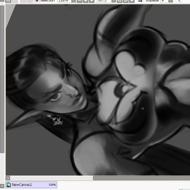Switch to the NewCanvas1 canvas tab
This screenshot has width=190, height=190.
31,185
